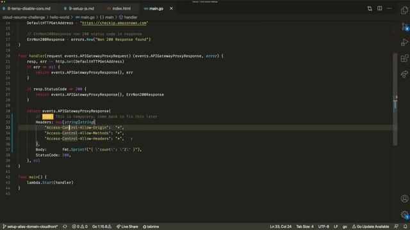Select Go 1.15.6 version in status bar
Viewport: 410px width, 230px height.
click(x=102, y=227)
